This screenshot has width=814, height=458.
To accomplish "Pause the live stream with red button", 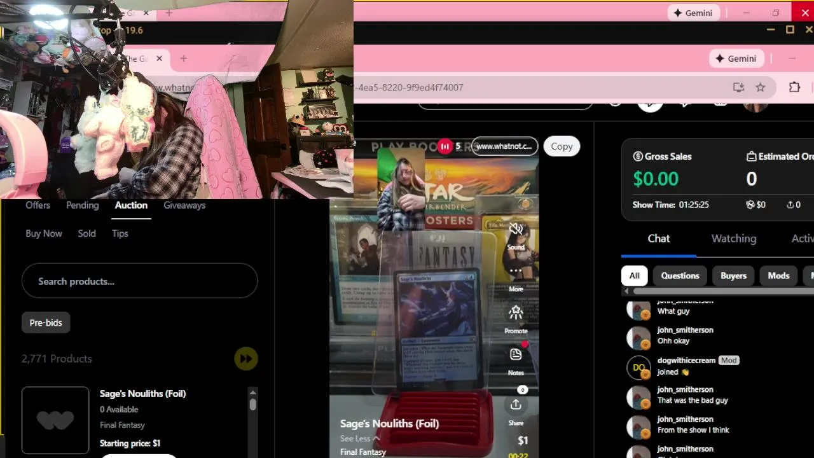I will coord(445,146).
